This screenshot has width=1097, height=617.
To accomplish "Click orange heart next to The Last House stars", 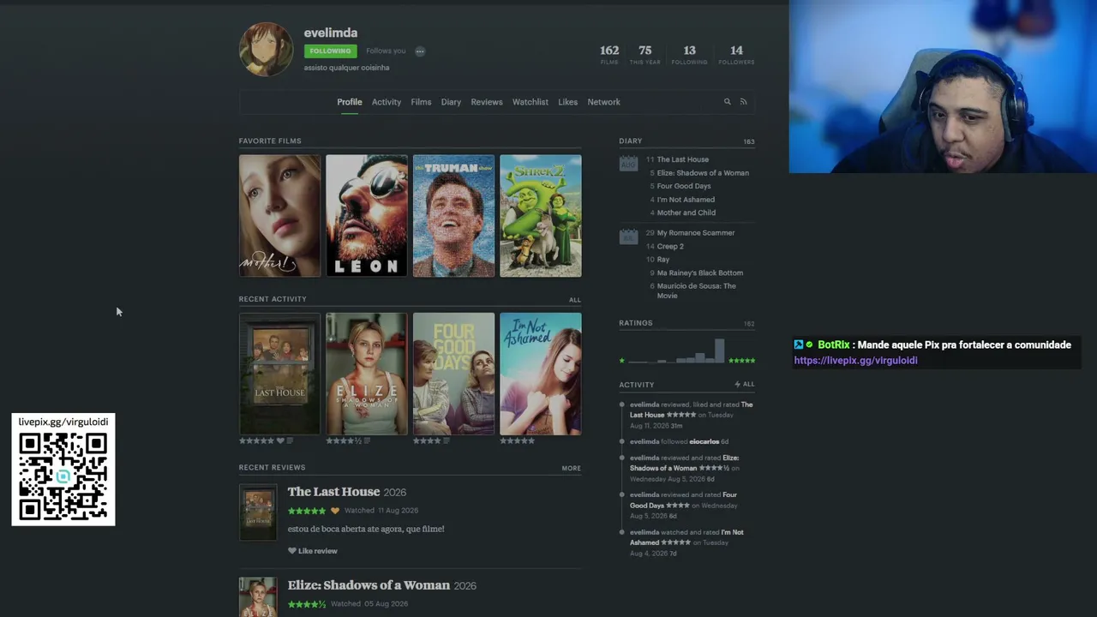I will click(335, 511).
